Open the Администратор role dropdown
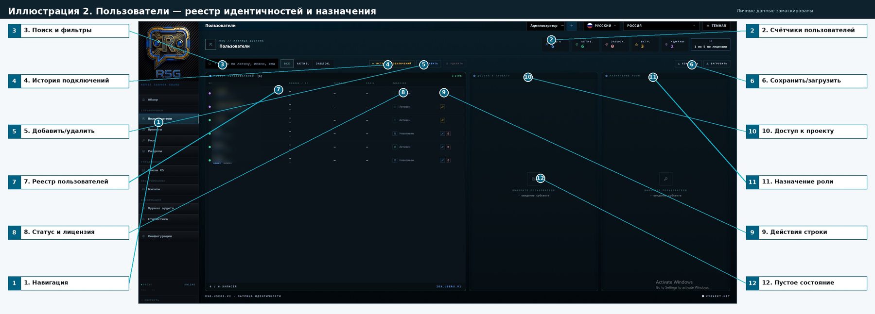 coord(546,26)
